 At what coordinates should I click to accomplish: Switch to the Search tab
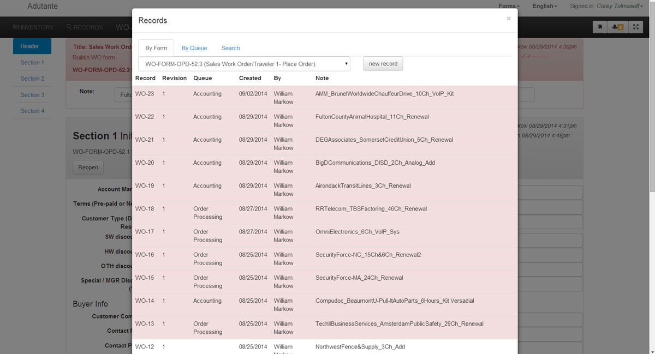click(230, 48)
